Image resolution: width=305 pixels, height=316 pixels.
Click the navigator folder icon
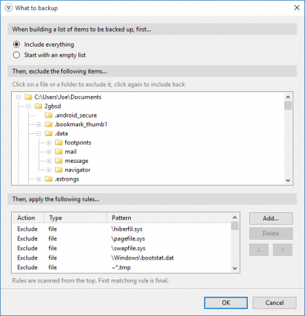pos(59,170)
